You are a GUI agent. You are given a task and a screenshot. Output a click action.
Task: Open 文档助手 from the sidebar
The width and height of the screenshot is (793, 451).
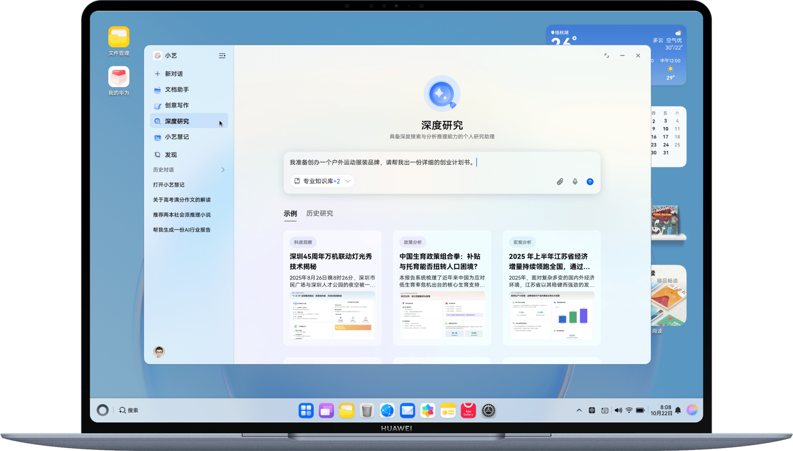click(x=177, y=90)
